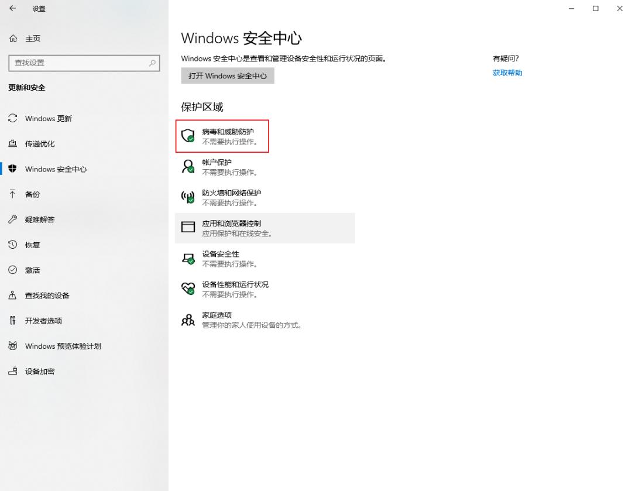Open the 获取帮助 link
632x491 pixels.
click(x=507, y=73)
